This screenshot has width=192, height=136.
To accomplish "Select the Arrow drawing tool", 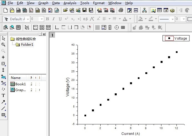I will [x=3, y=102].
